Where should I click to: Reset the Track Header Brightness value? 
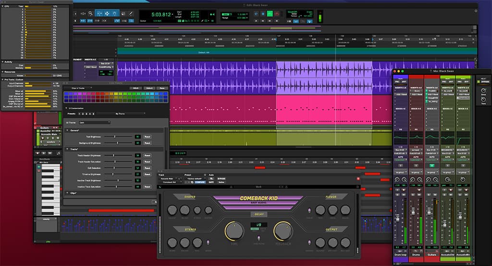pyautogui.click(x=147, y=156)
